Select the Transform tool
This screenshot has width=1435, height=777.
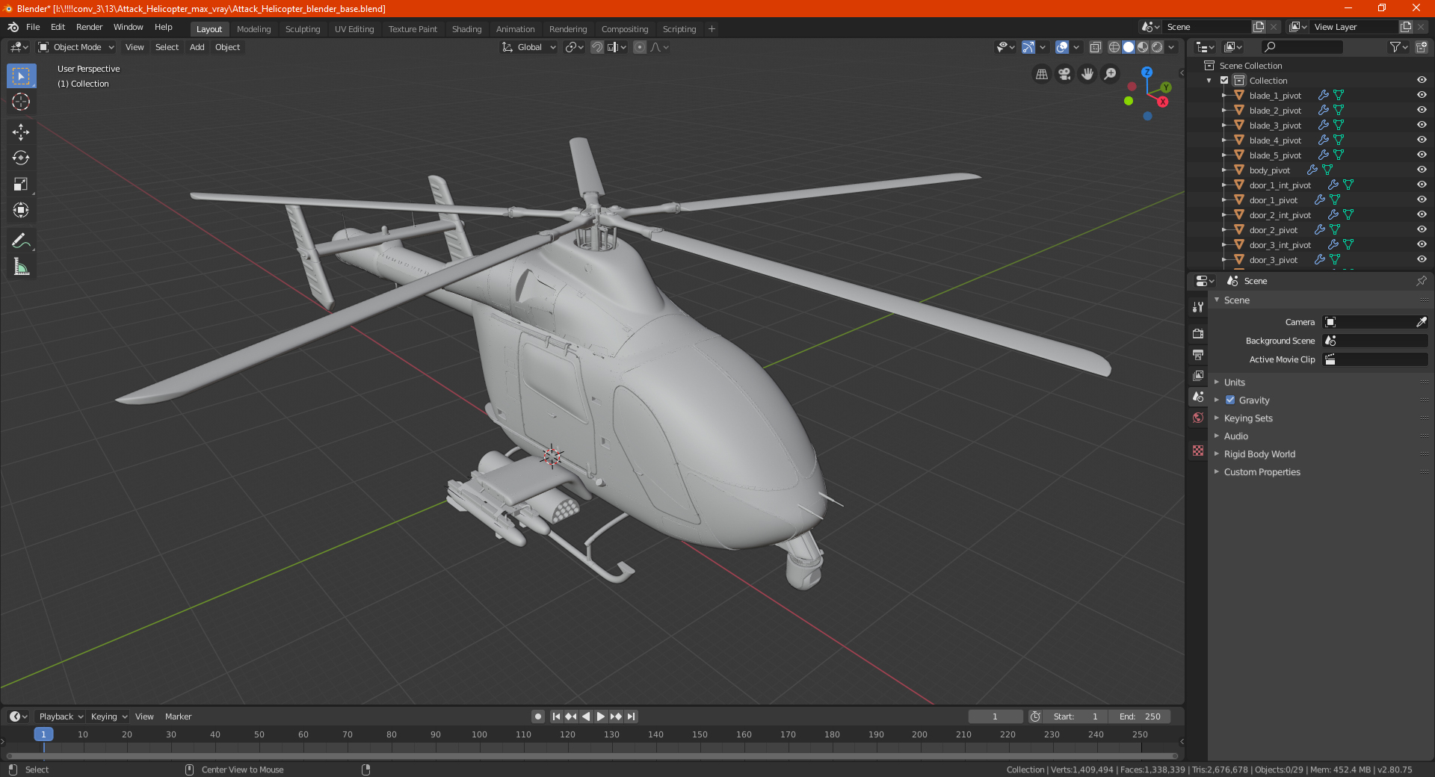(21, 210)
